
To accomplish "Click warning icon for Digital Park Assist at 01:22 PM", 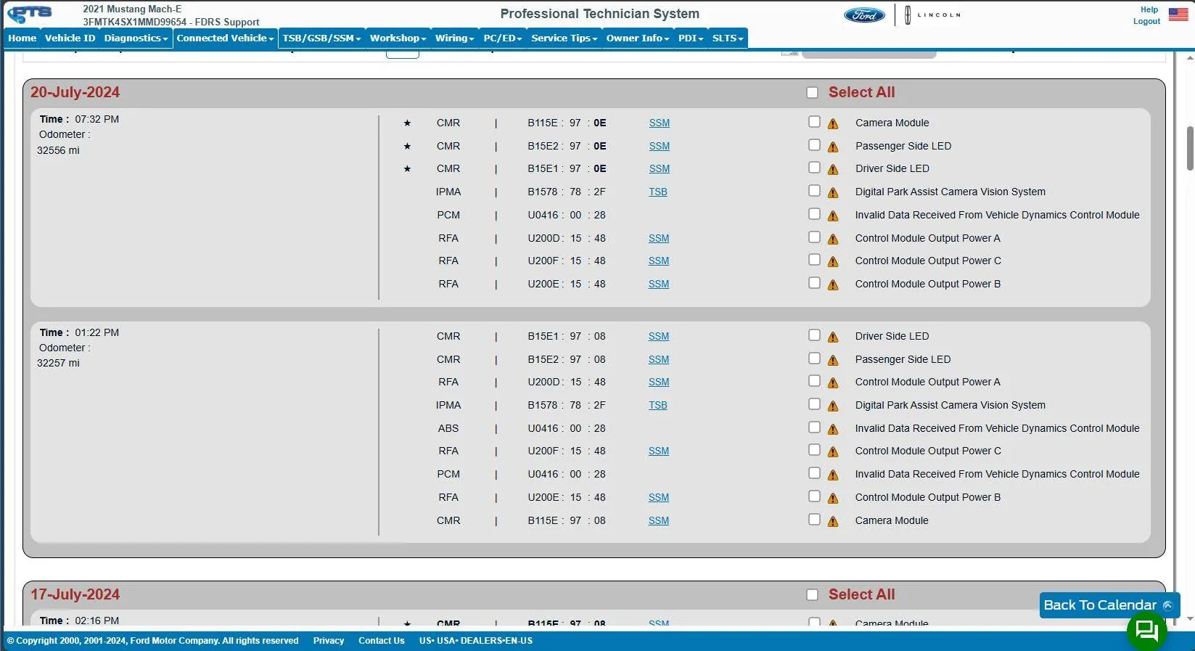I will pyautogui.click(x=833, y=406).
